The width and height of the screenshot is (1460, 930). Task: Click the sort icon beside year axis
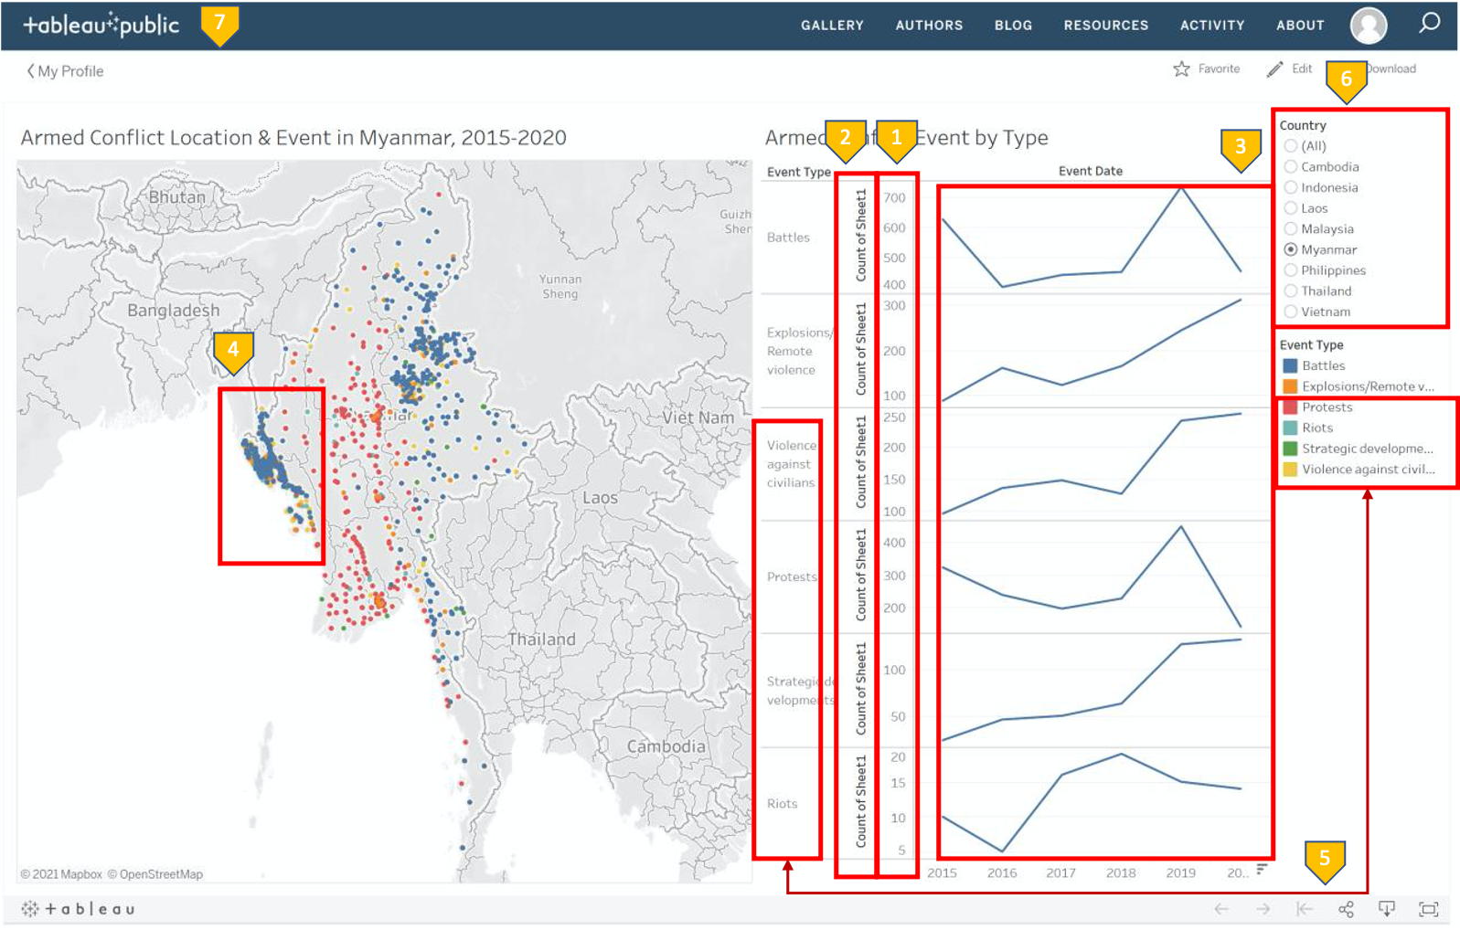pyautogui.click(x=1262, y=870)
